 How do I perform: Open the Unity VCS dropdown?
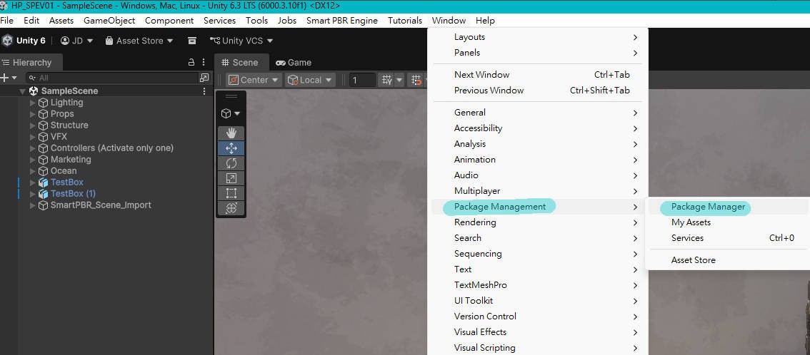[x=241, y=41]
